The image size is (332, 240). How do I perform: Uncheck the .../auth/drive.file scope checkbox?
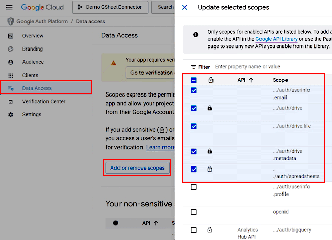coord(194,126)
